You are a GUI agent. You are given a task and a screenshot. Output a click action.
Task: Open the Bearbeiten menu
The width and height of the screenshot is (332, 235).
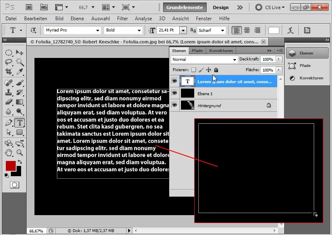click(36, 19)
